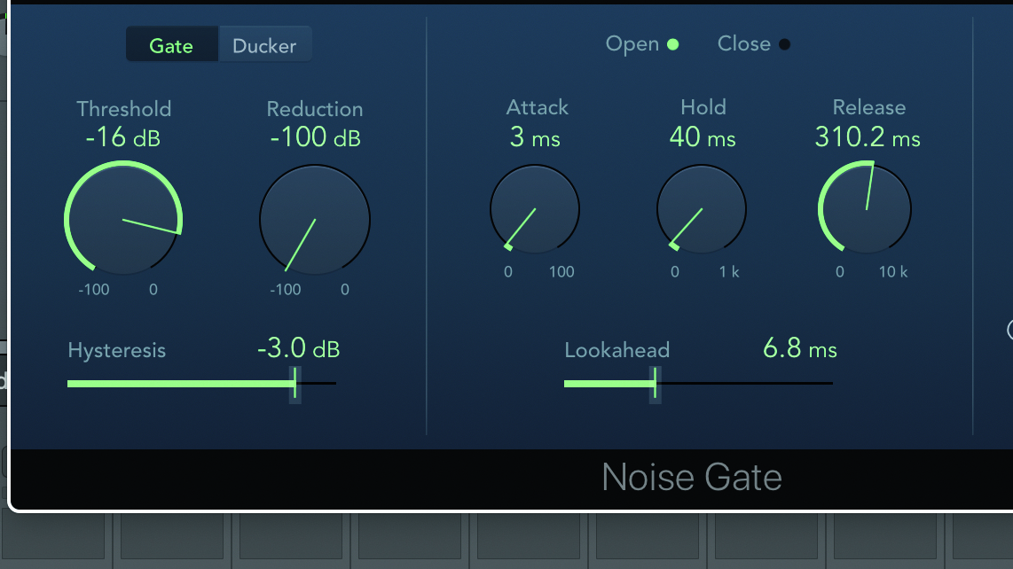This screenshot has width=1013, height=569.
Task: Click the Lookahead slider track's unfilled section
Action: (745, 384)
